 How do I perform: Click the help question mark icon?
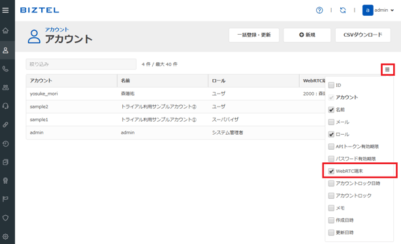click(x=319, y=10)
